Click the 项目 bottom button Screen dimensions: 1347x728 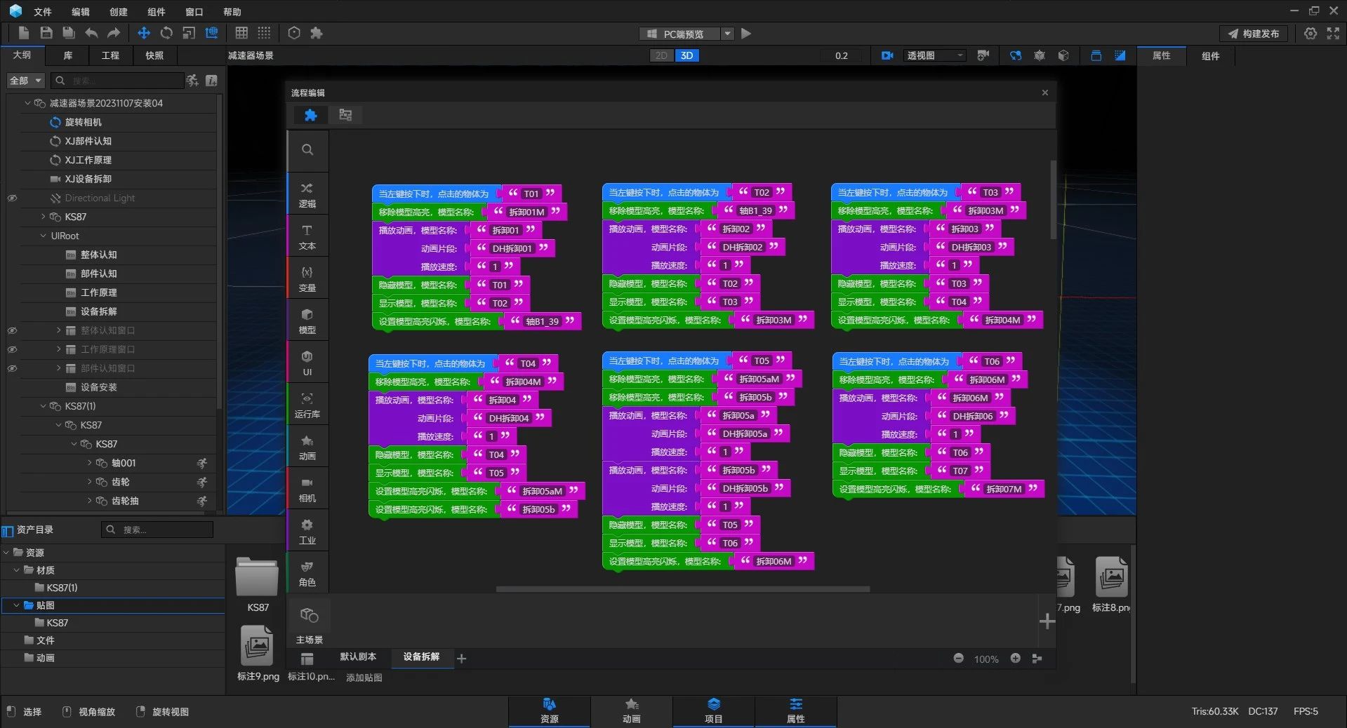pos(714,710)
